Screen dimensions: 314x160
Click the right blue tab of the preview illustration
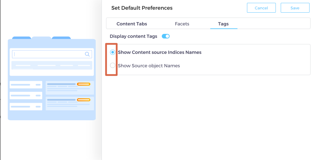[61, 38]
